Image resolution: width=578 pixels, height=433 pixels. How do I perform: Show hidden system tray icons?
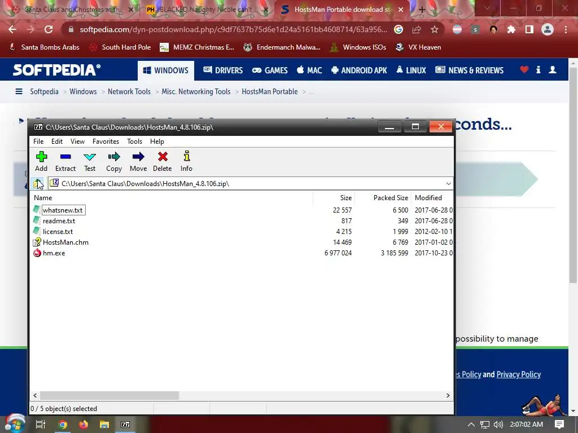click(x=471, y=425)
